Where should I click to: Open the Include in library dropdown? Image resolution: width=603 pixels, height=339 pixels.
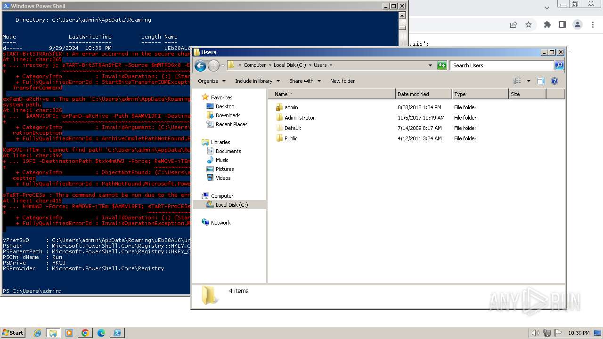[x=257, y=81]
